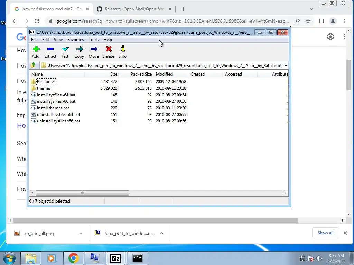Switch to the 7-Zip taskbar button
Screen dimensions: 354x265
[115, 258]
